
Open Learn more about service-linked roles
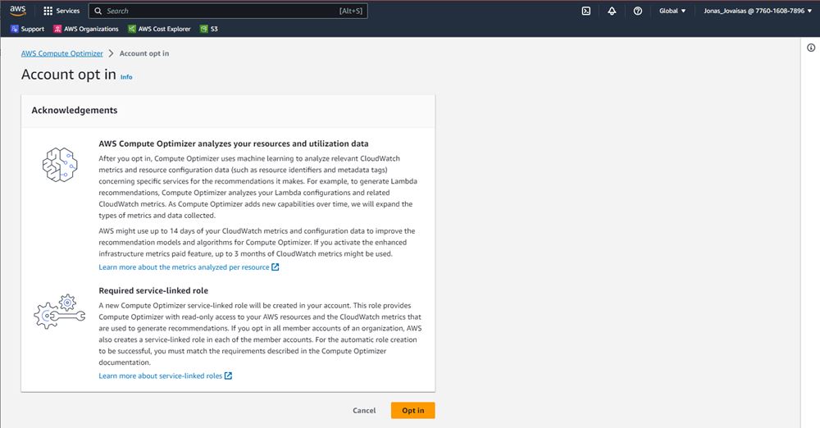[x=166, y=376]
